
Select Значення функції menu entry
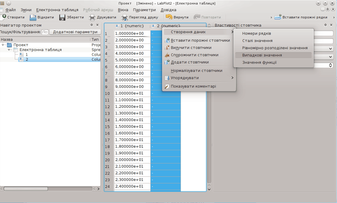259,63
